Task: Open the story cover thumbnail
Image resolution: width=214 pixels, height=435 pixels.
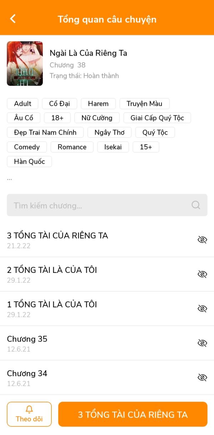Action: coord(25,63)
